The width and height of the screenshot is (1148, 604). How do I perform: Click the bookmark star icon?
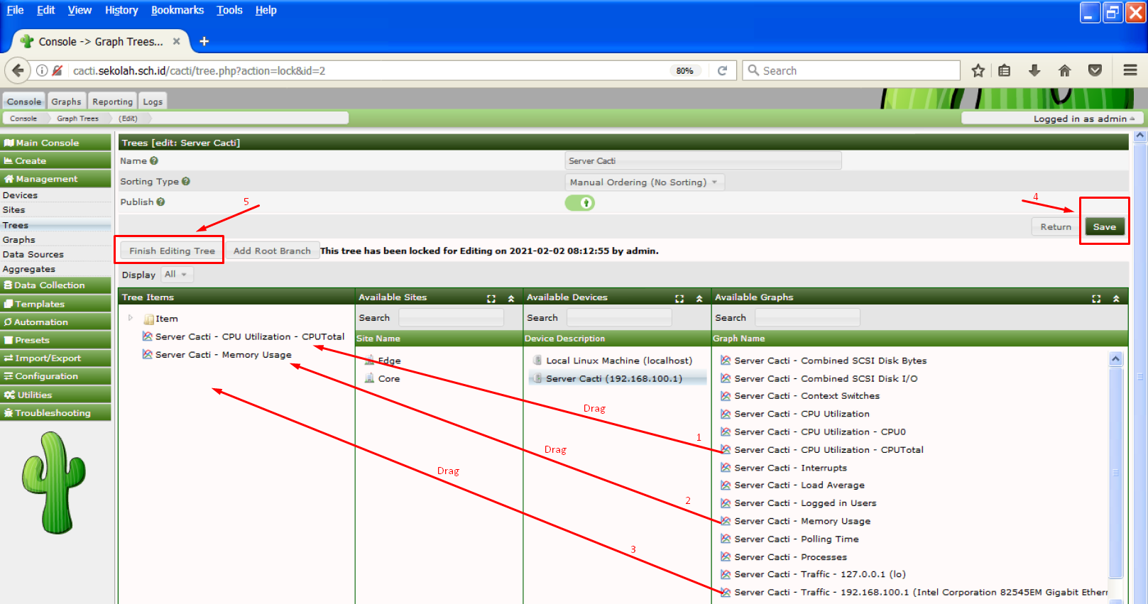[978, 71]
